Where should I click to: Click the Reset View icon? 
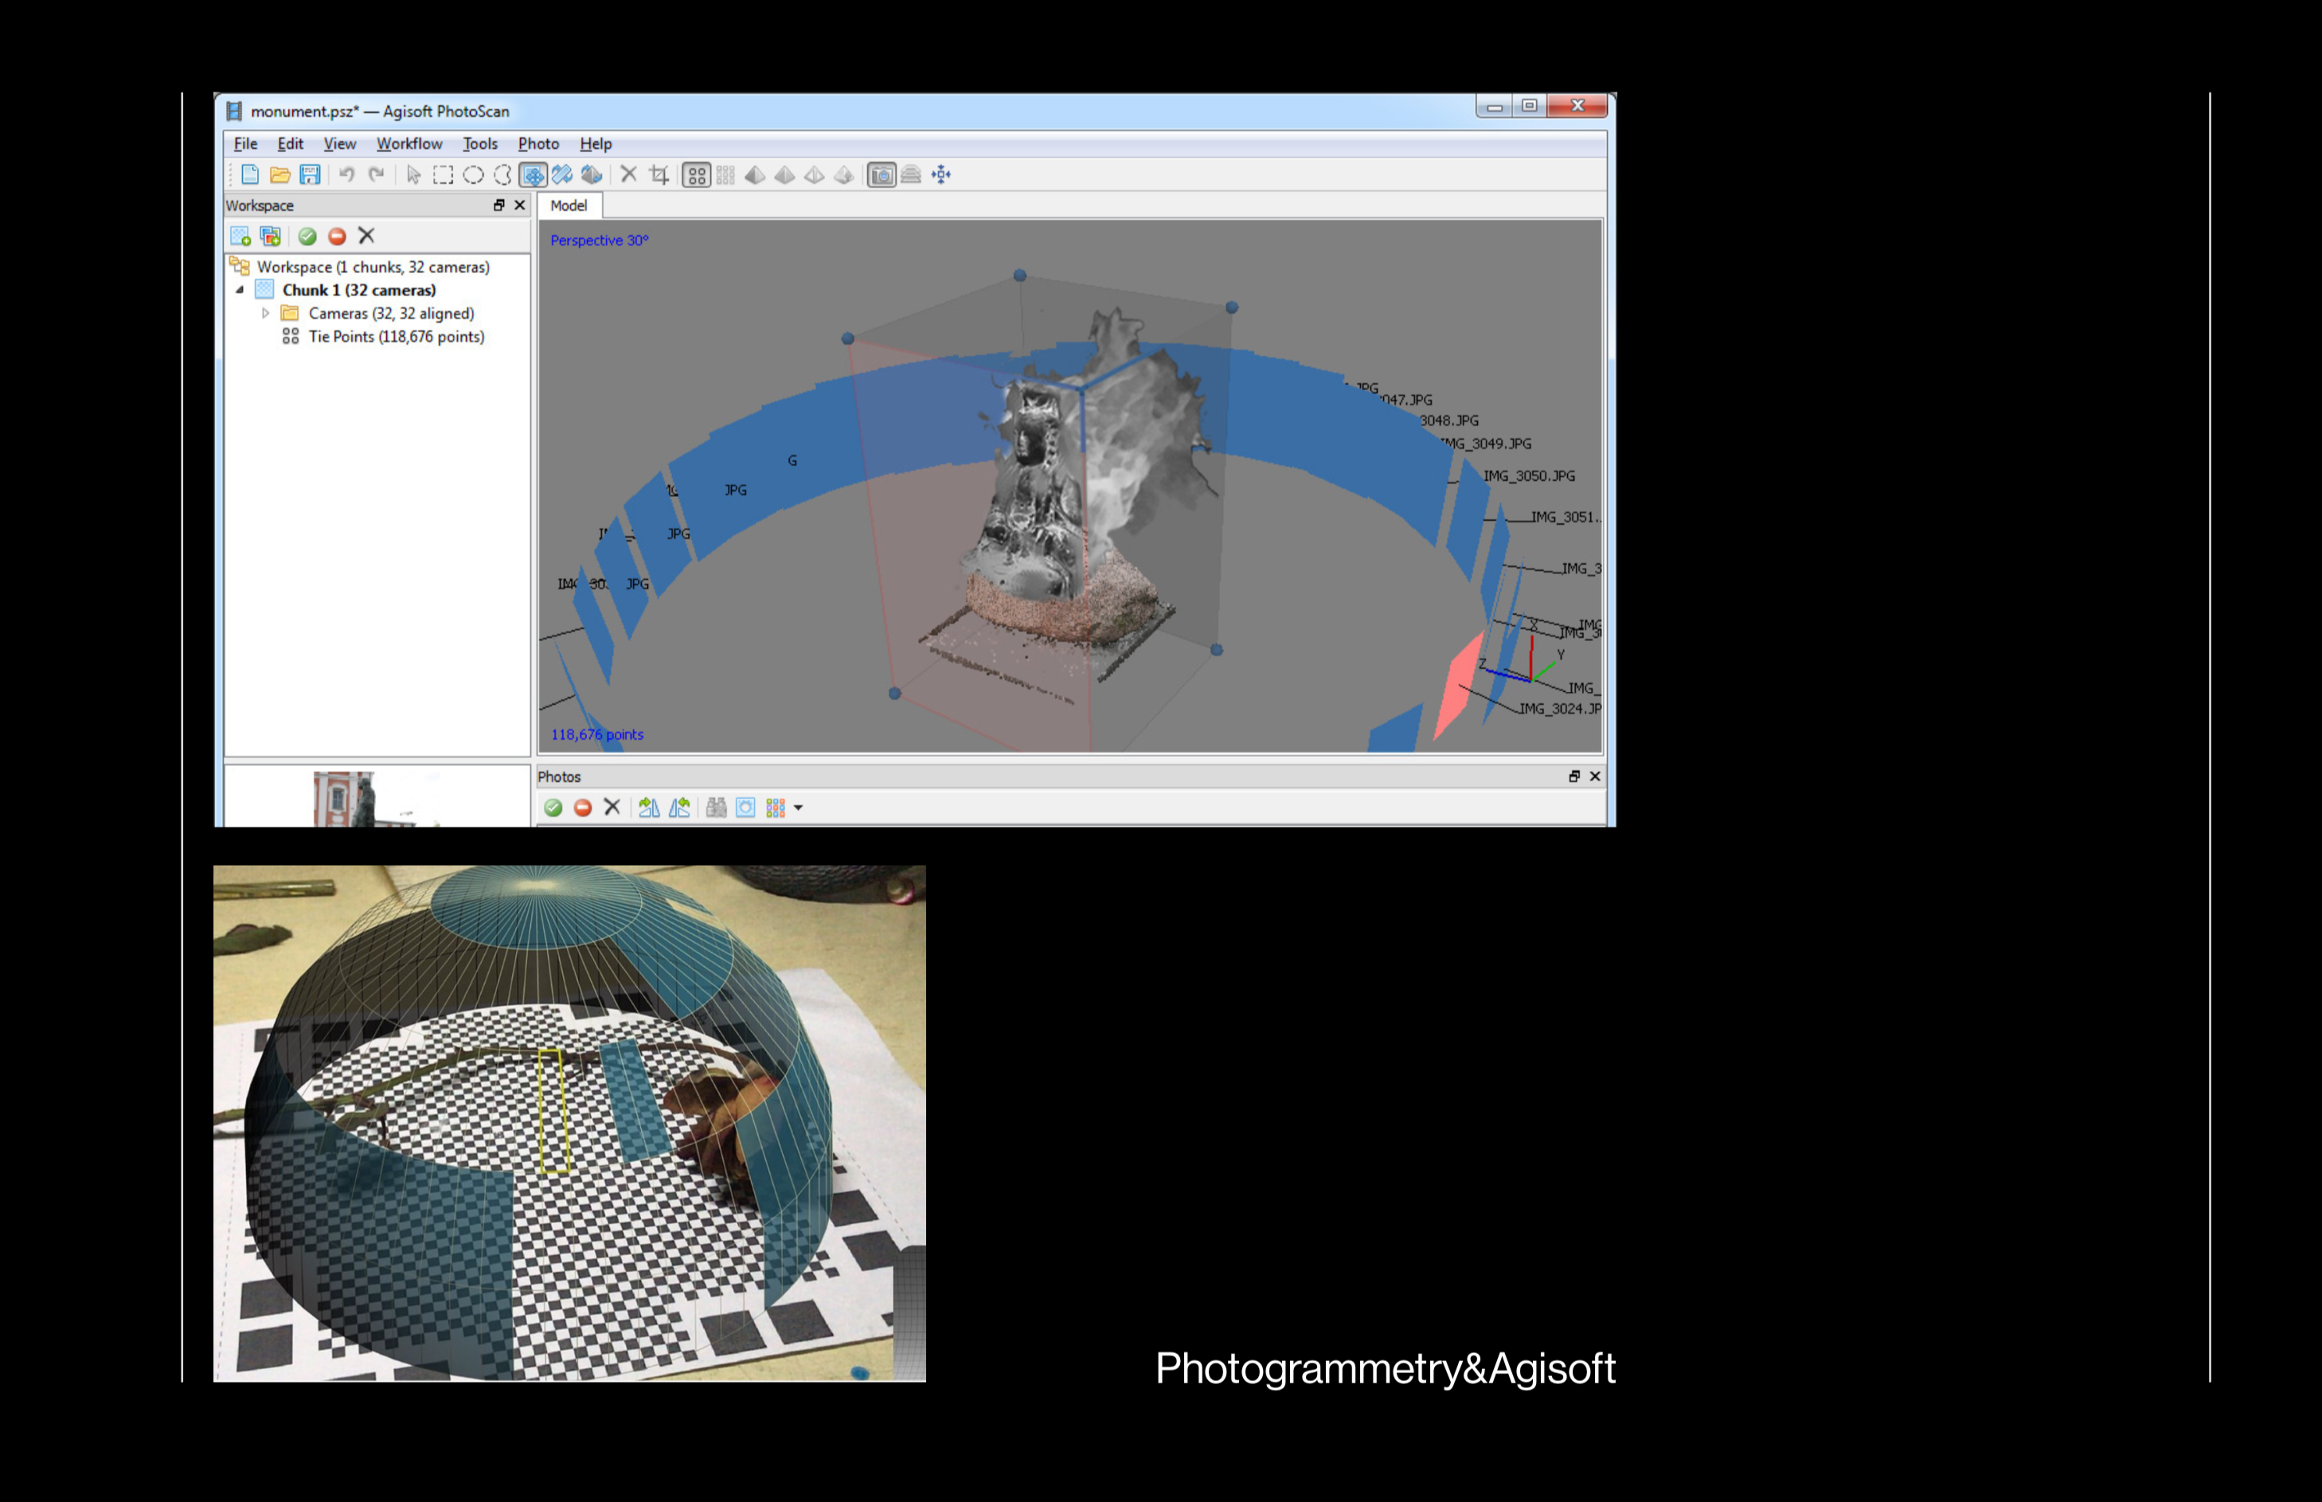click(942, 175)
